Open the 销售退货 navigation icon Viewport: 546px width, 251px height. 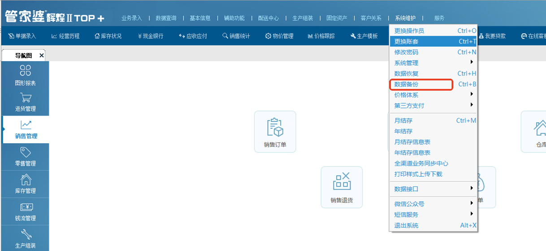point(341,183)
